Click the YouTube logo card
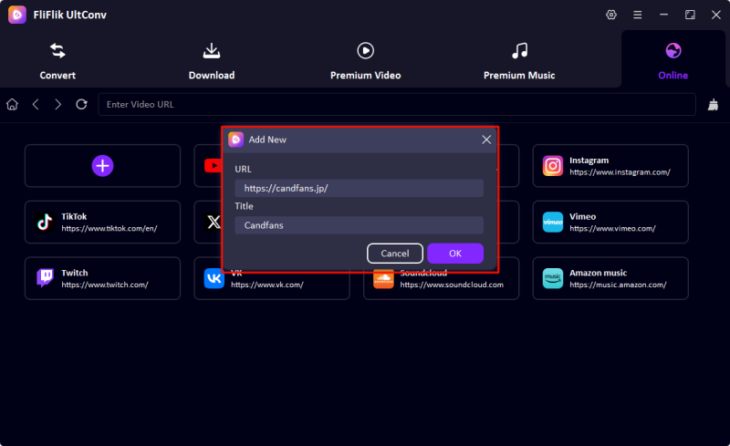 (213, 166)
